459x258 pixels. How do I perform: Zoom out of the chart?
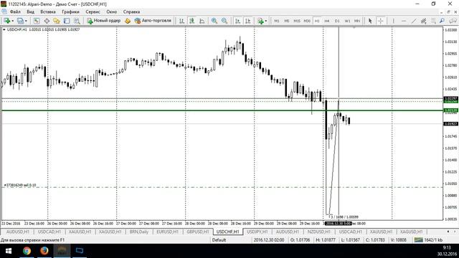pyautogui.click(x=224, y=21)
